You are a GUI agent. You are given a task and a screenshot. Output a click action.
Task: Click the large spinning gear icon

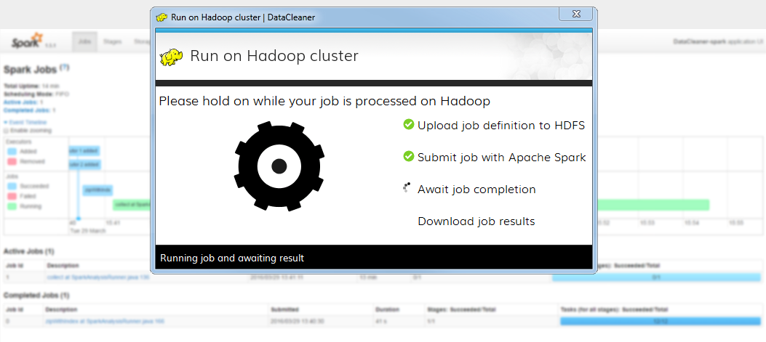coord(279,166)
